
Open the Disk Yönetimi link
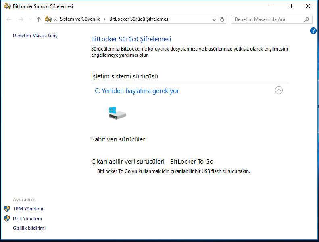(x=27, y=219)
